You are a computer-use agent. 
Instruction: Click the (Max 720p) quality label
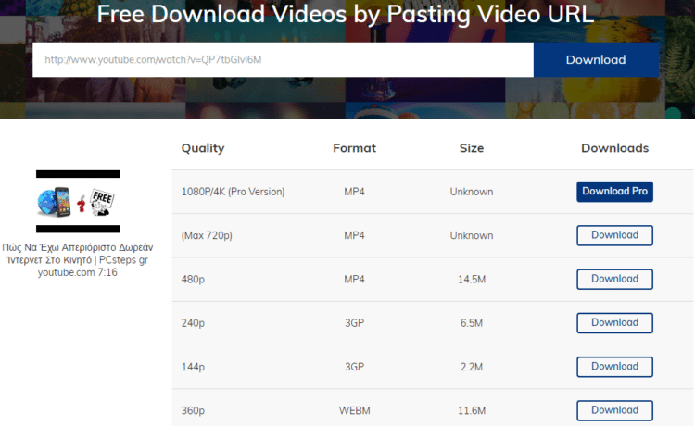tap(207, 235)
